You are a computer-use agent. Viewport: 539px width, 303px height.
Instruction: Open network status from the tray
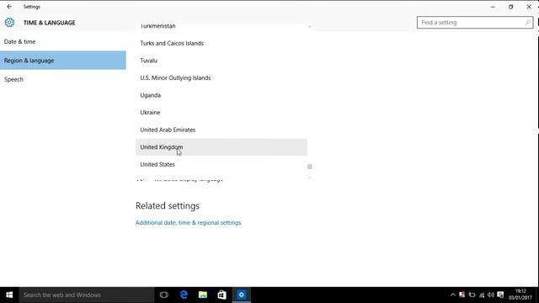[482, 295]
